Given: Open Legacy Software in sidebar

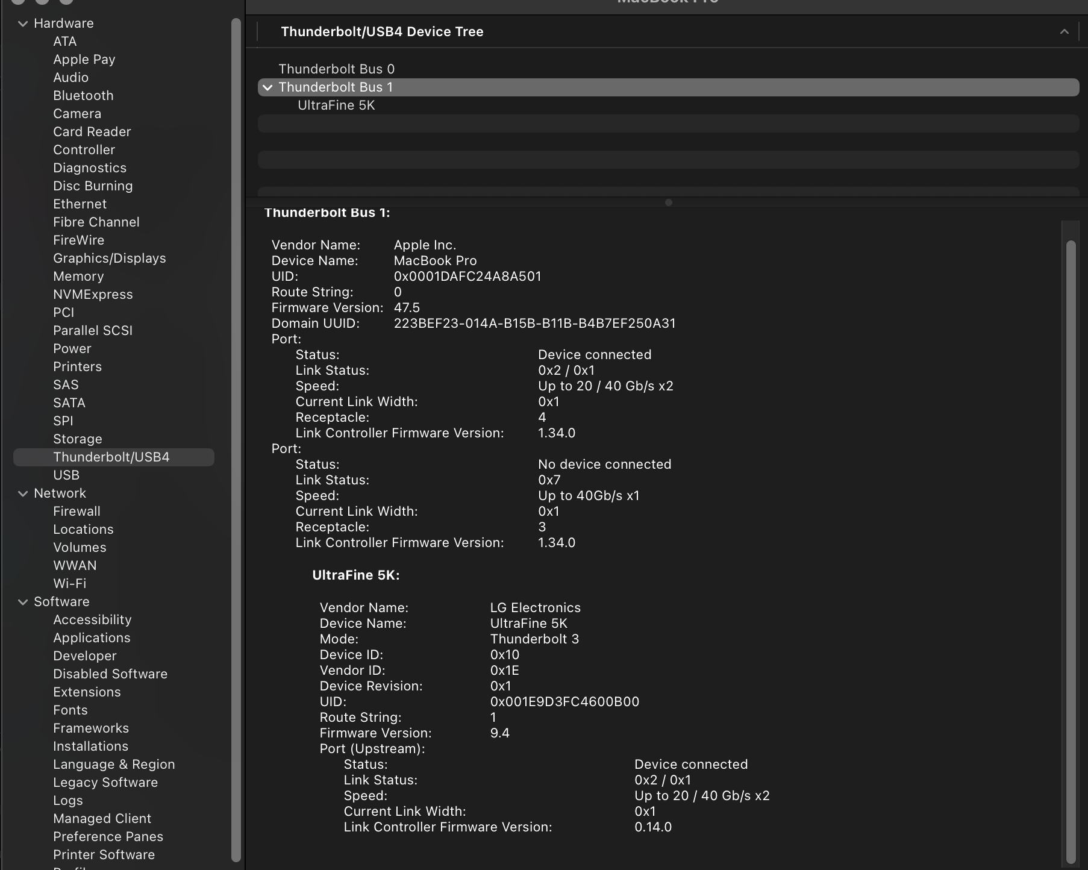Looking at the screenshot, I should pos(105,783).
